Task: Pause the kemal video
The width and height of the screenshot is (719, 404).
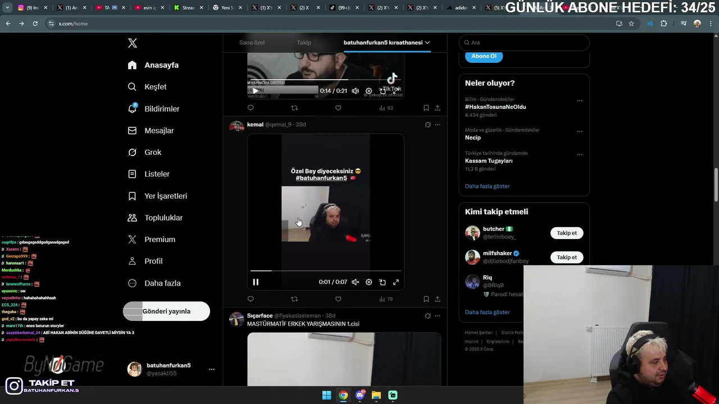Action: point(256,282)
